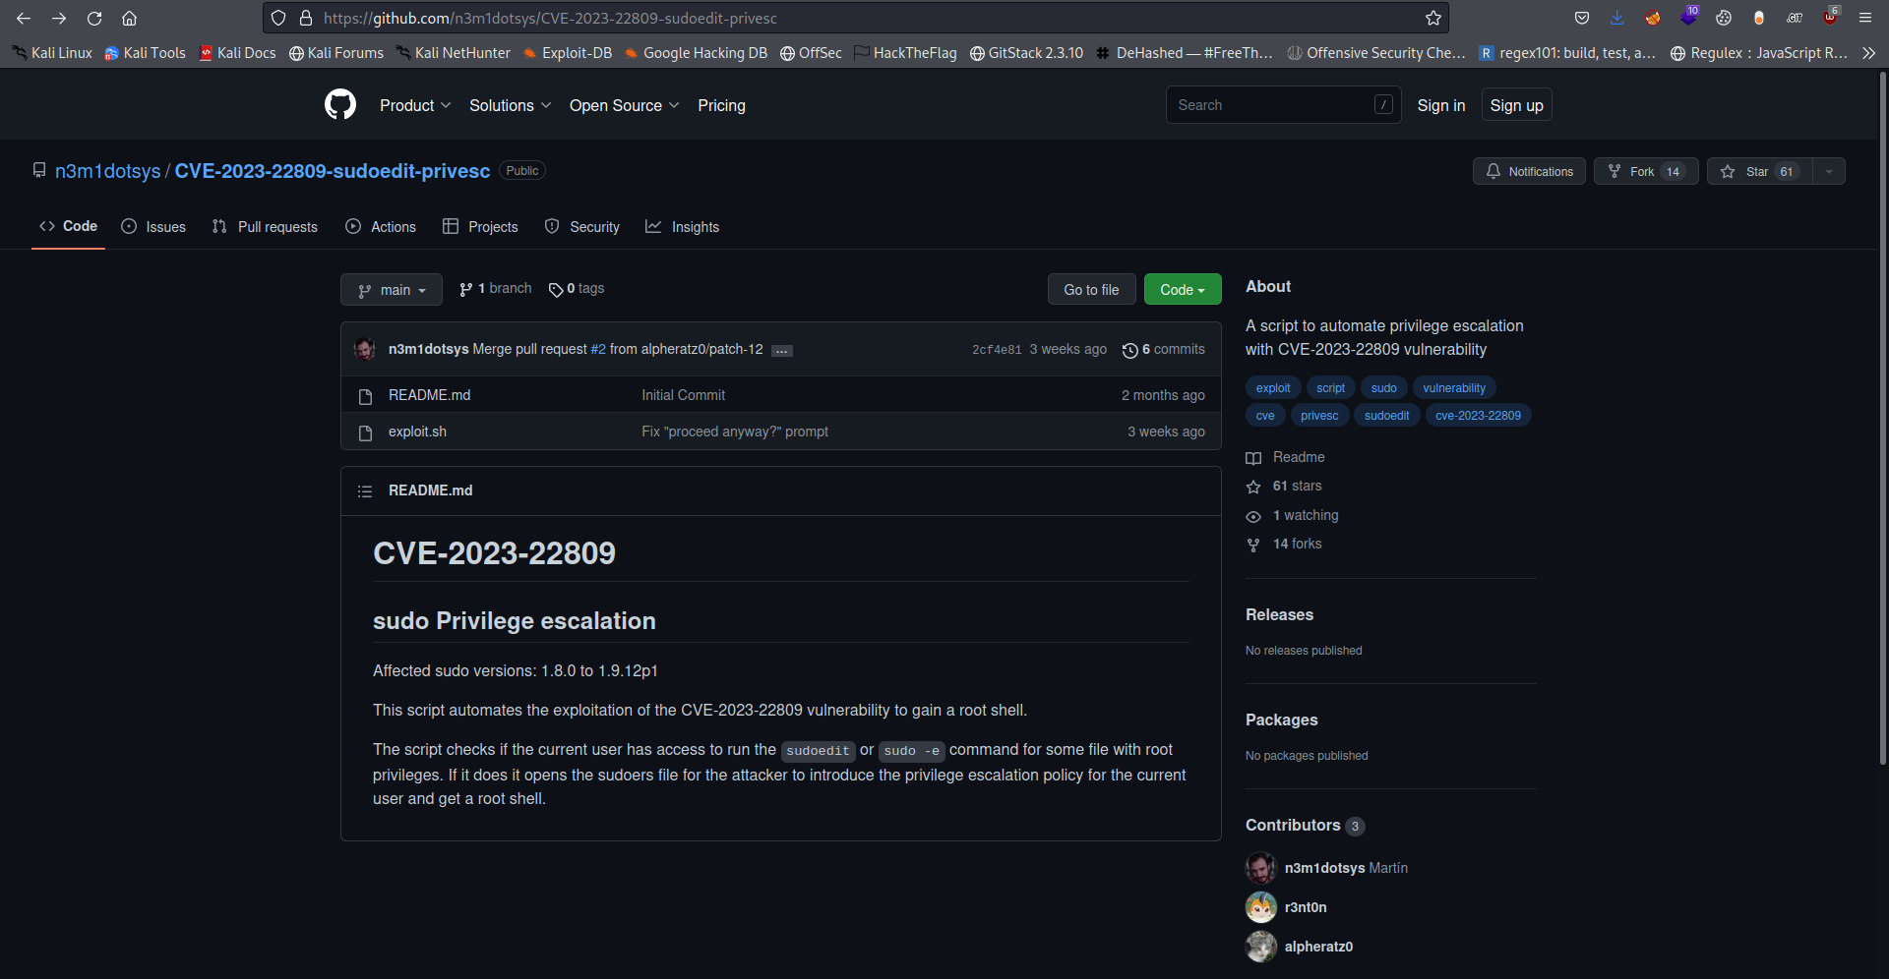Viewport: 1889px width, 979px height.
Task: Open n3m1dotsys commit author avatar
Action: (365, 349)
